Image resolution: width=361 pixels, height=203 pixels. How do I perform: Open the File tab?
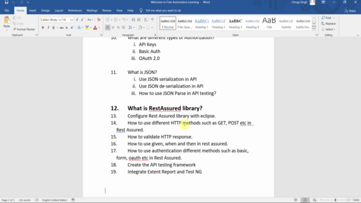[7, 11]
